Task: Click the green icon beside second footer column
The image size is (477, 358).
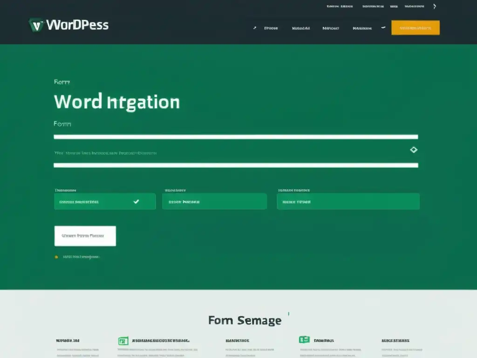Action: pyautogui.click(x=123, y=341)
